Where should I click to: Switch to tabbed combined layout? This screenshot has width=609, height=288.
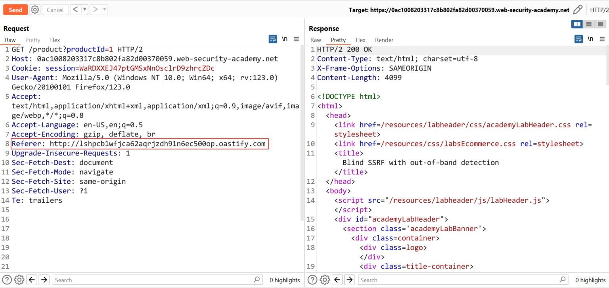pos(600,25)
